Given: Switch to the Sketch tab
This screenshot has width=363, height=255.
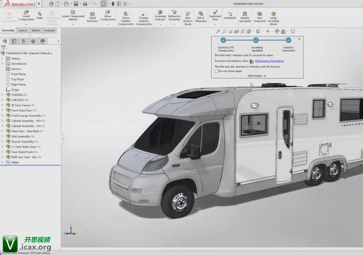Looking at the screenshot, I should (36, 31).
